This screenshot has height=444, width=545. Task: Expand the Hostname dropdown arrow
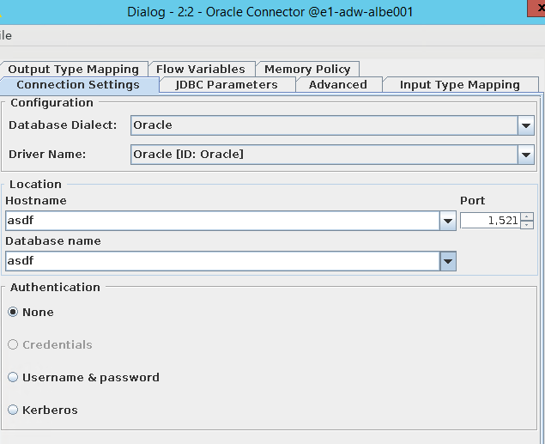pos(448,221)
